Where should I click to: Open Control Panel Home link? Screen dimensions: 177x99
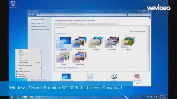pyautogui.click(x=38, y=20)
